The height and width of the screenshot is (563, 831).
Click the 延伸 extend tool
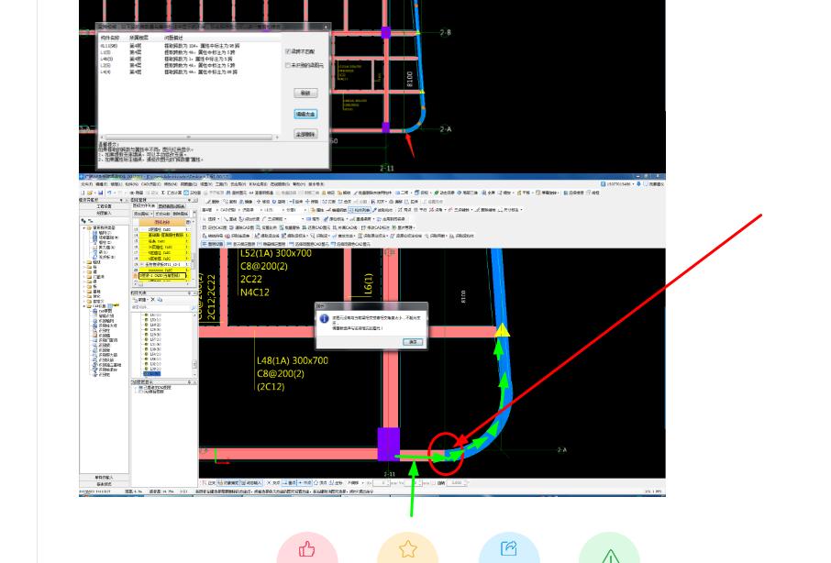click(x=295, y=202)
